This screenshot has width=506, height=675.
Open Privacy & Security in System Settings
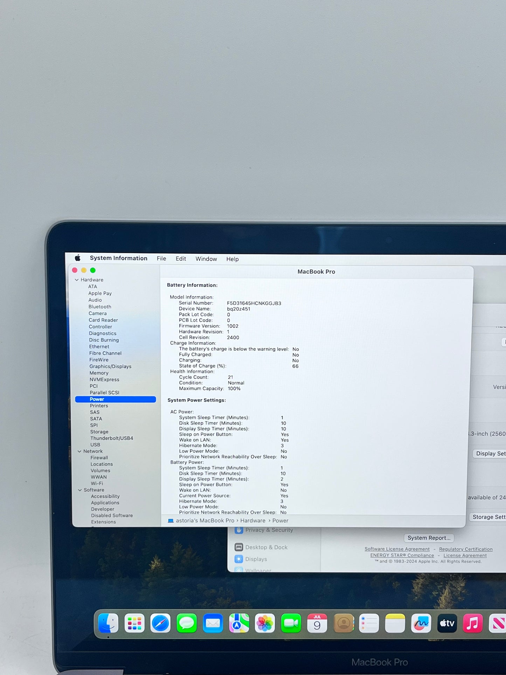(269, 530)
